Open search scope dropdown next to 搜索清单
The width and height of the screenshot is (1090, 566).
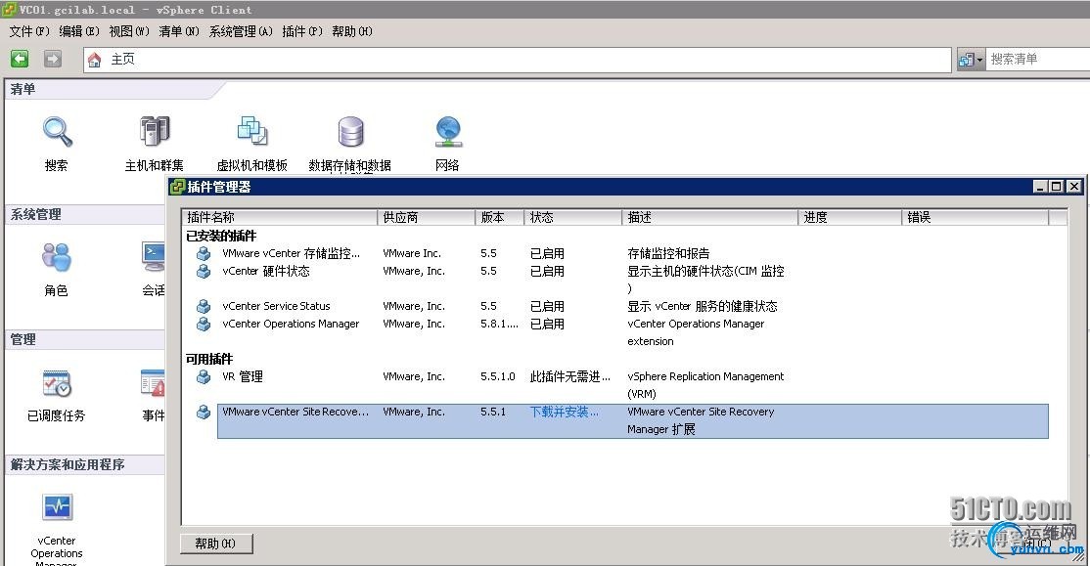pos(972,60)
